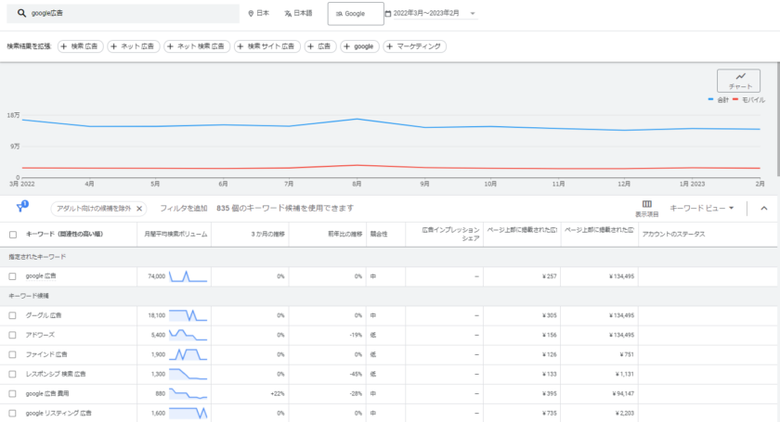Add the ネット 検索 広告 suggestion chip

click(x=197, y=46)
